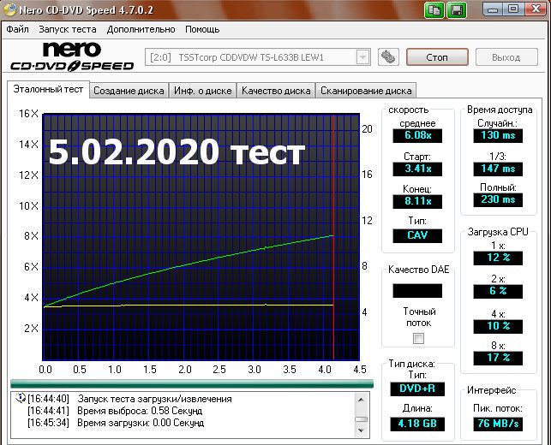This screenshot has height=445, width=551.
Task: Switch to the Сканирование диска tab
Action: click(366, 91)
